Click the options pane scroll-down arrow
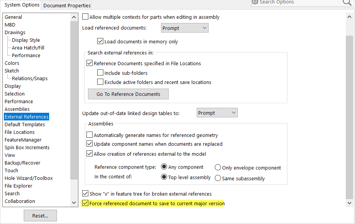This screenshot has width=355, height=224. point(349,203)
